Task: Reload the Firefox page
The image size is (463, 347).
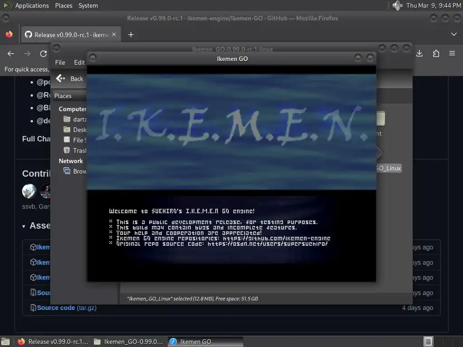Action: coord(43,54)
